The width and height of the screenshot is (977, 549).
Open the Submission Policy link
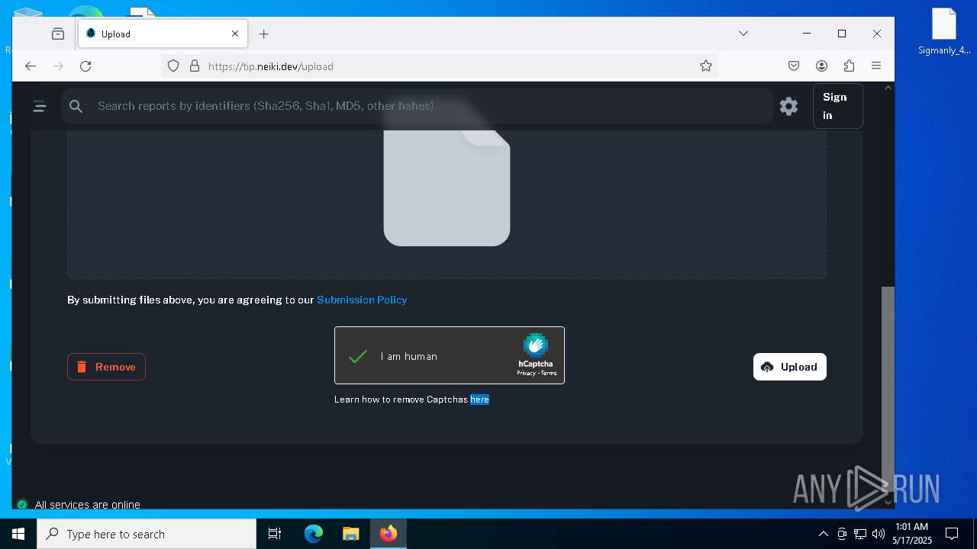pyautogui.click(x=362, y=300)
